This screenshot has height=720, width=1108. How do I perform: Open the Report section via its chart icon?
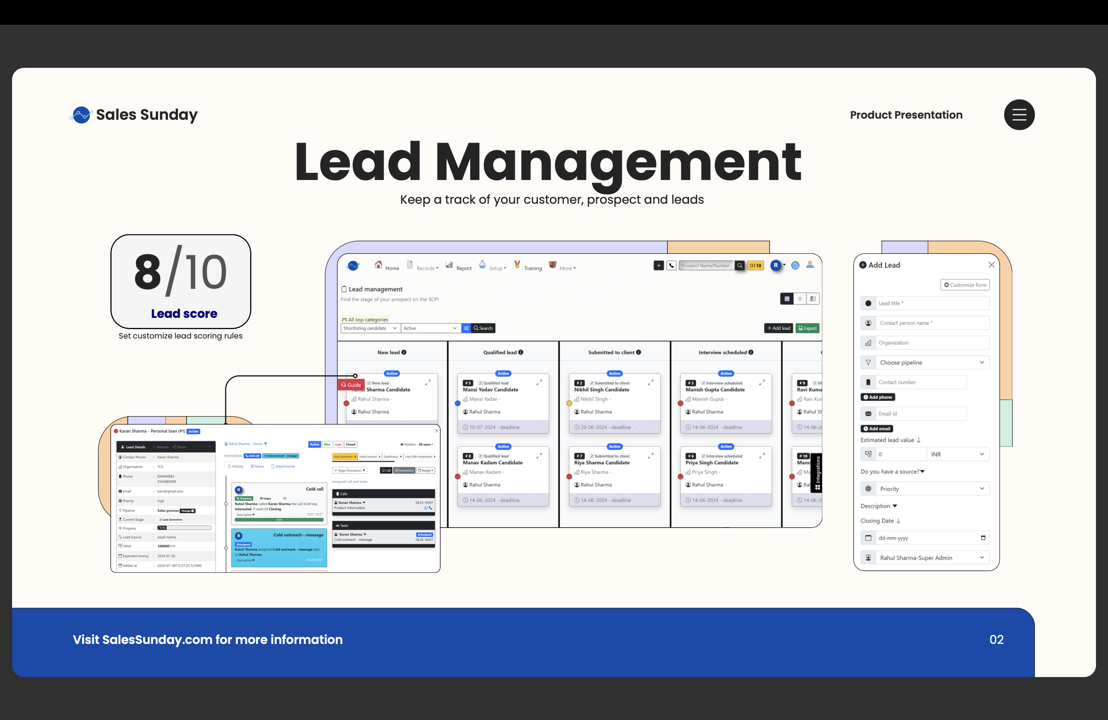coord(449,265)
